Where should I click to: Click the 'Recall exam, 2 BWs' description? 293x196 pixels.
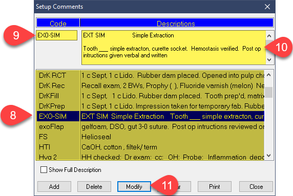click(173, 85)
